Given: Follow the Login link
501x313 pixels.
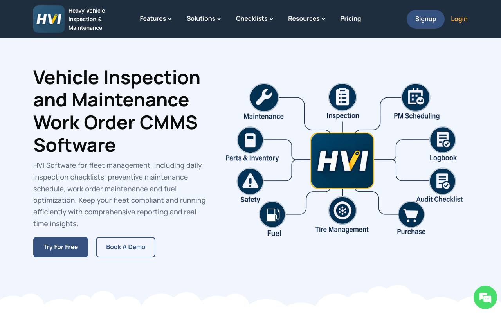Looking at the screenshot, I should tap(459, 19).
